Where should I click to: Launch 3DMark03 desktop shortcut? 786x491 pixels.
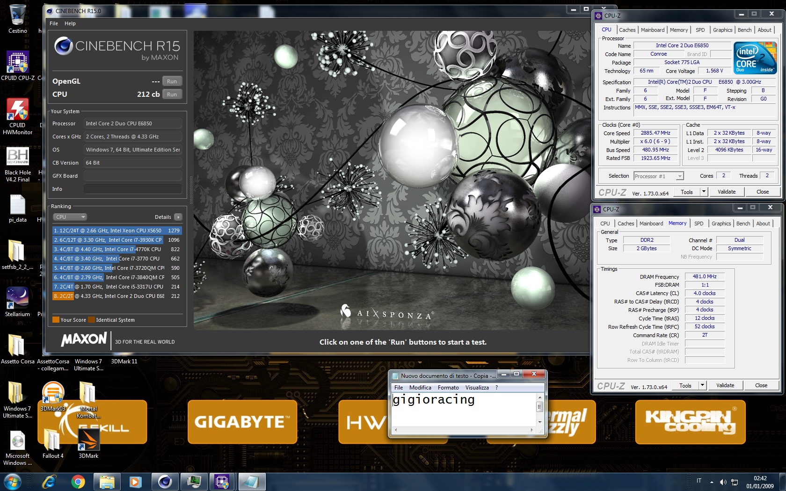pos(53,397)
